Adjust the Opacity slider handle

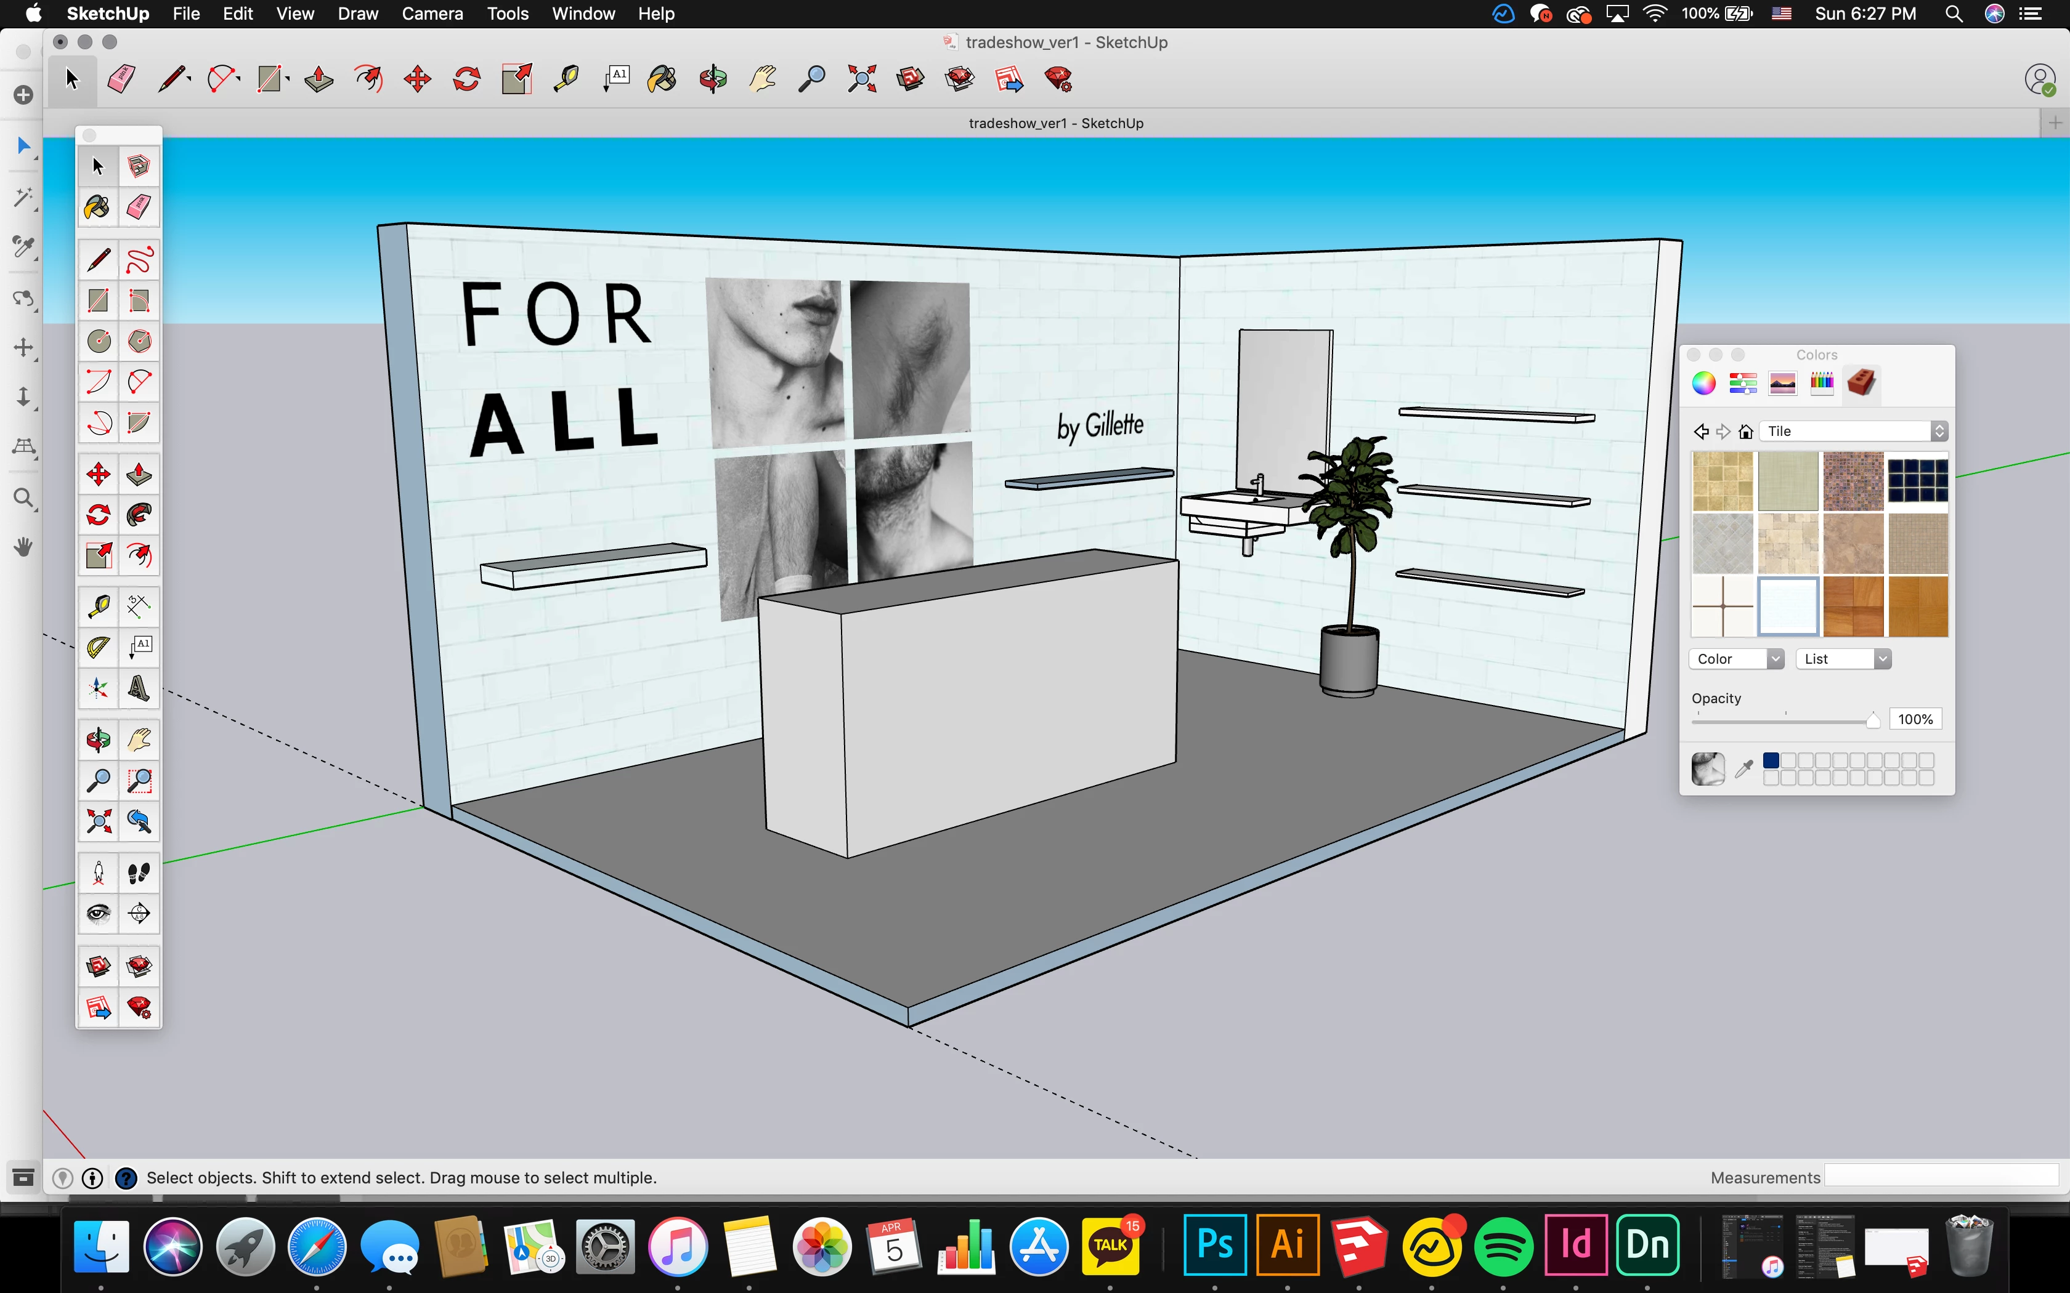click(x=1872, y=720)
